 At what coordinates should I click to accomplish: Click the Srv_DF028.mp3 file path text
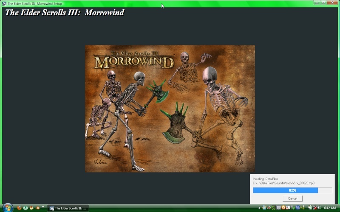[283, 183]
